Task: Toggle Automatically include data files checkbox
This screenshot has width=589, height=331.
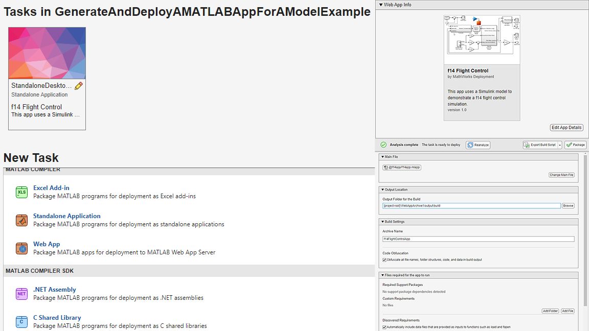Action: (385, 327)
